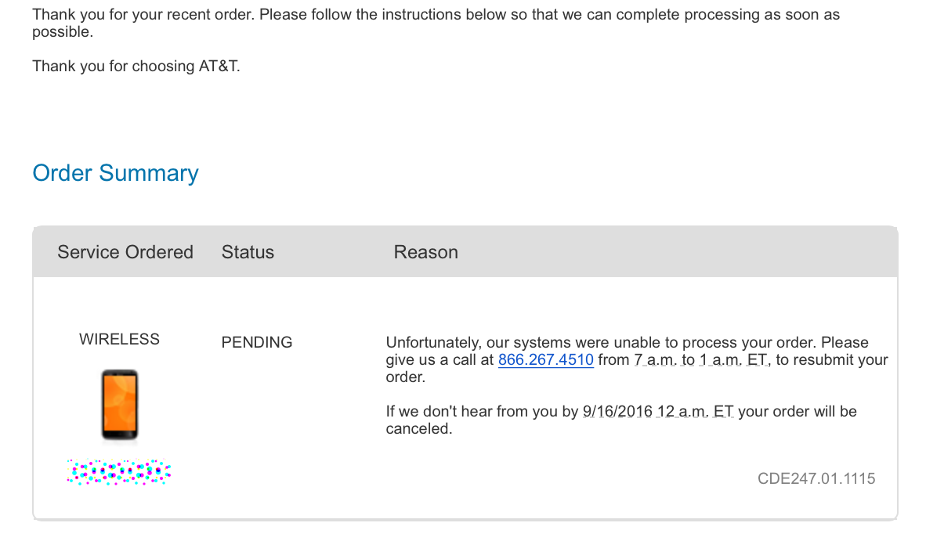The width and height of the screenshot is (926, 559).
Task: Click the Thank you for your recent order paragraph
Action: pyautogui.click(x=436, y=23)
